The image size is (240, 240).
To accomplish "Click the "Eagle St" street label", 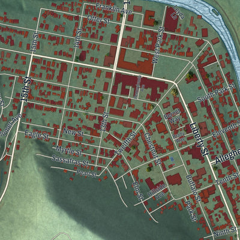I will point(37,134).
